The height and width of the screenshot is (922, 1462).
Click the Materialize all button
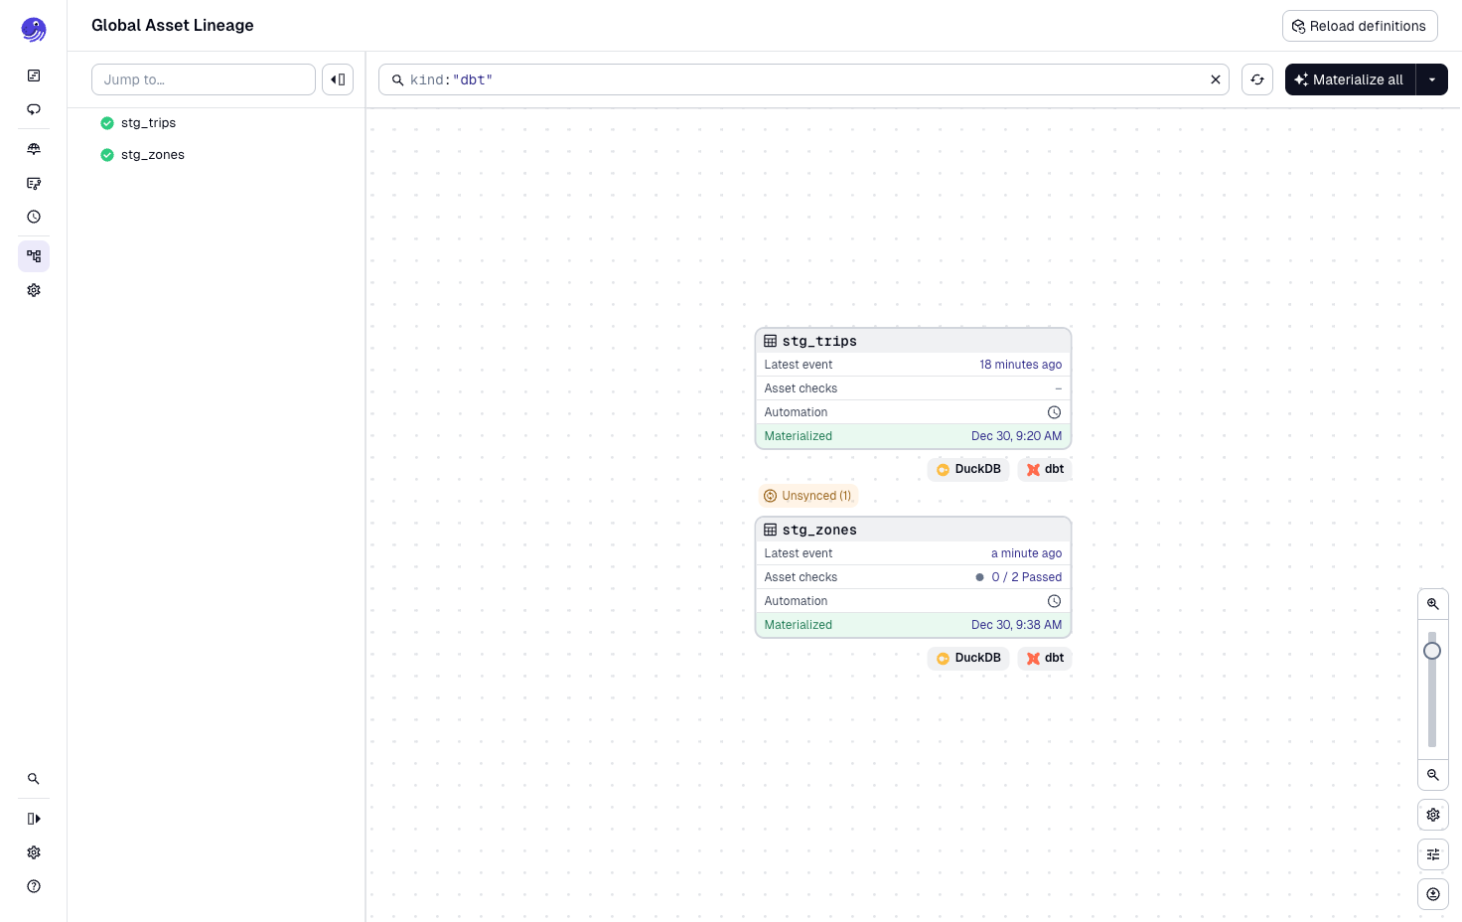click(1349, 79)
